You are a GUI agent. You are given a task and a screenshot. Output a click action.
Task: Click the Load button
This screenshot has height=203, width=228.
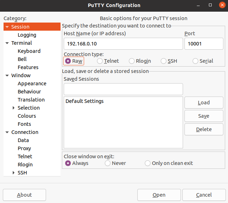click(204, 103)
